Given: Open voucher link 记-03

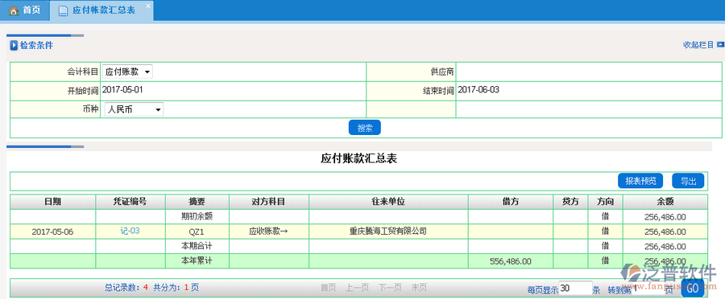Looking at the screenshot, I should pyautogui.click(x=130, y=231).
